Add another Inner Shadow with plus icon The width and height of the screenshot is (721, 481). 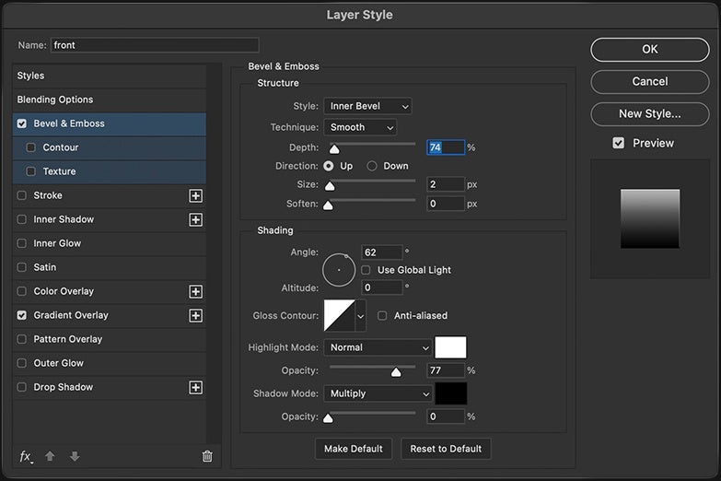pos(195,219)
